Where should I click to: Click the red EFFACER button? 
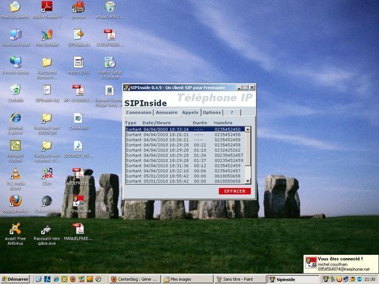(x=234, y=191)
